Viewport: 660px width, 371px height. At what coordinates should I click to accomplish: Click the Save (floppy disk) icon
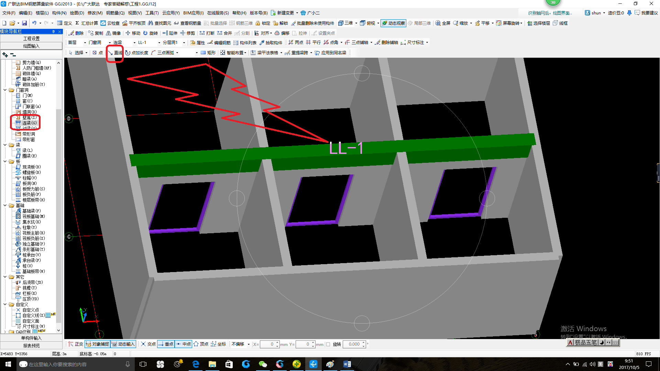[24, 23]
